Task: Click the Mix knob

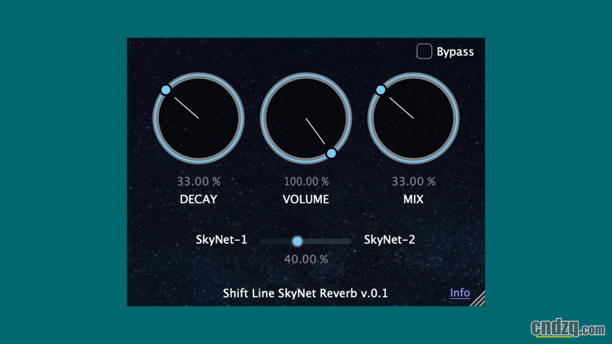Action: coord(413,118)
